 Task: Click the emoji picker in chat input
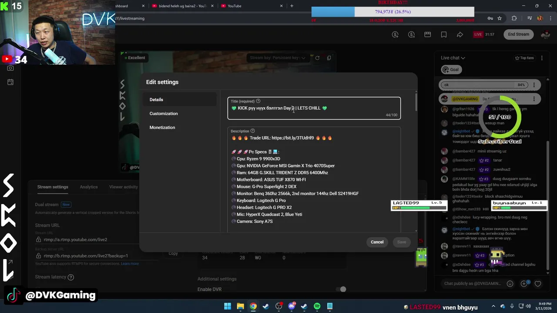click(x=510, y=283)
